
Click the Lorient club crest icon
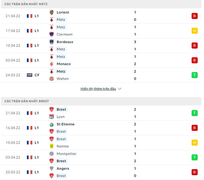tap(52, 12)
